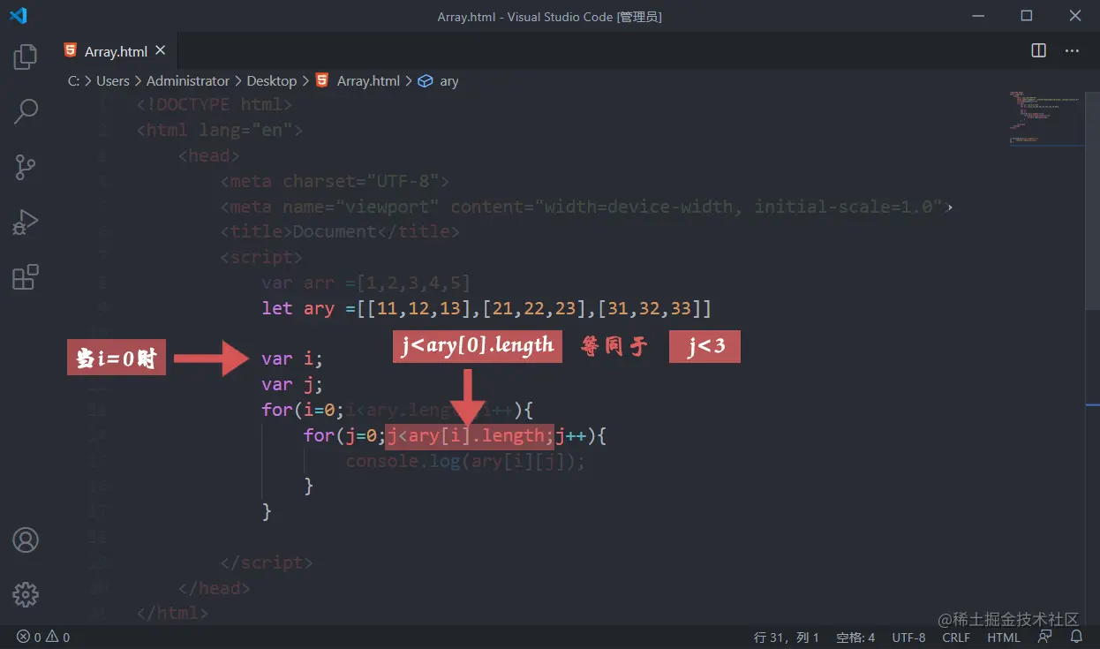
Task: Open the Search view
Action: (x=26, y=111)
